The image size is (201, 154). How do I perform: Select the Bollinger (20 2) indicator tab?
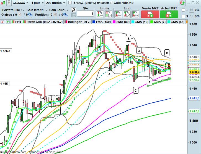[x=78, y=22]
